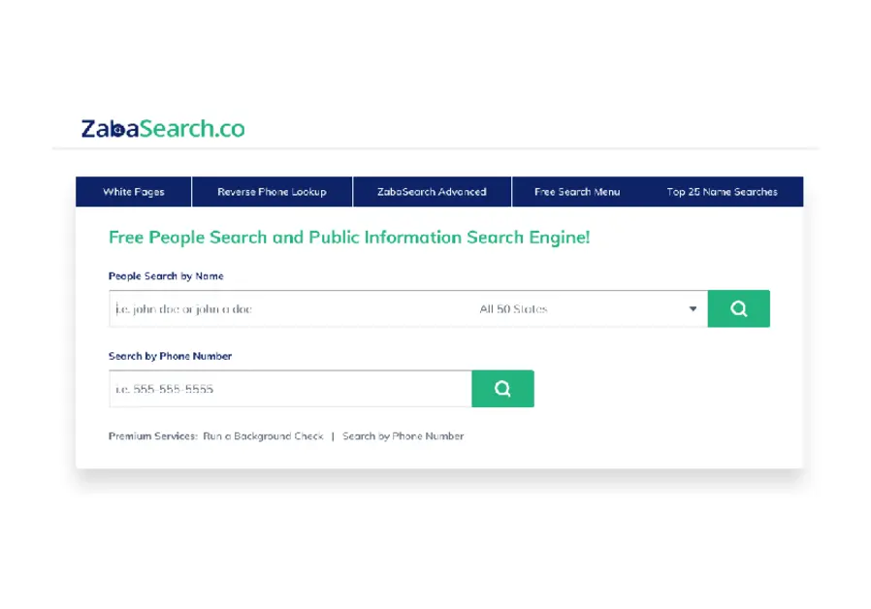871x609 pixels.
Task: Select the ZabaSearch Advanced tab
Action: 432,192
